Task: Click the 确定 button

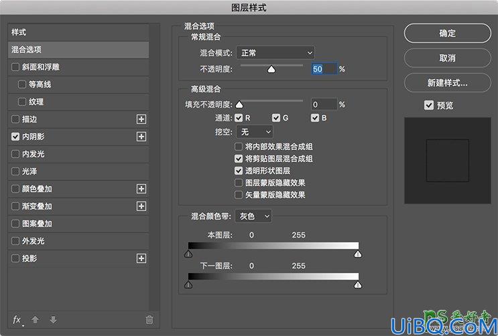Action: pos(448,33)
